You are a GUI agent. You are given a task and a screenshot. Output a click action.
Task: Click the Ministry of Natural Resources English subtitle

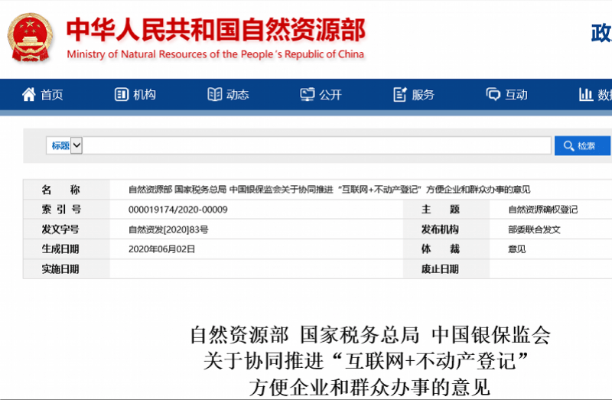(216, 54)
